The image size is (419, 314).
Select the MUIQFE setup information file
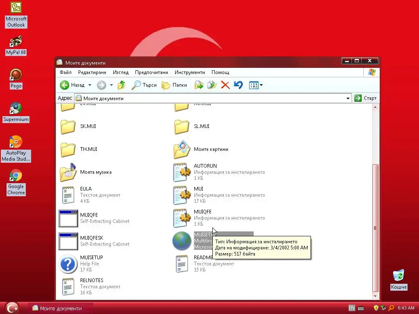tap(219, 218)
